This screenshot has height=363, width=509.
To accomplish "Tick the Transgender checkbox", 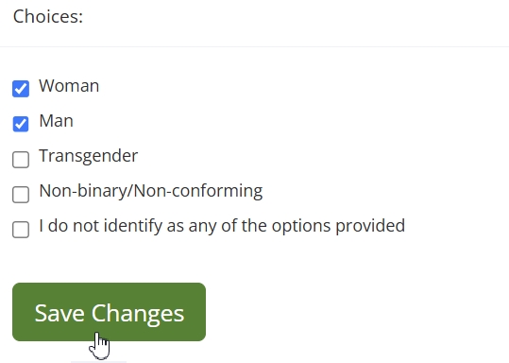I will [21, 159].
